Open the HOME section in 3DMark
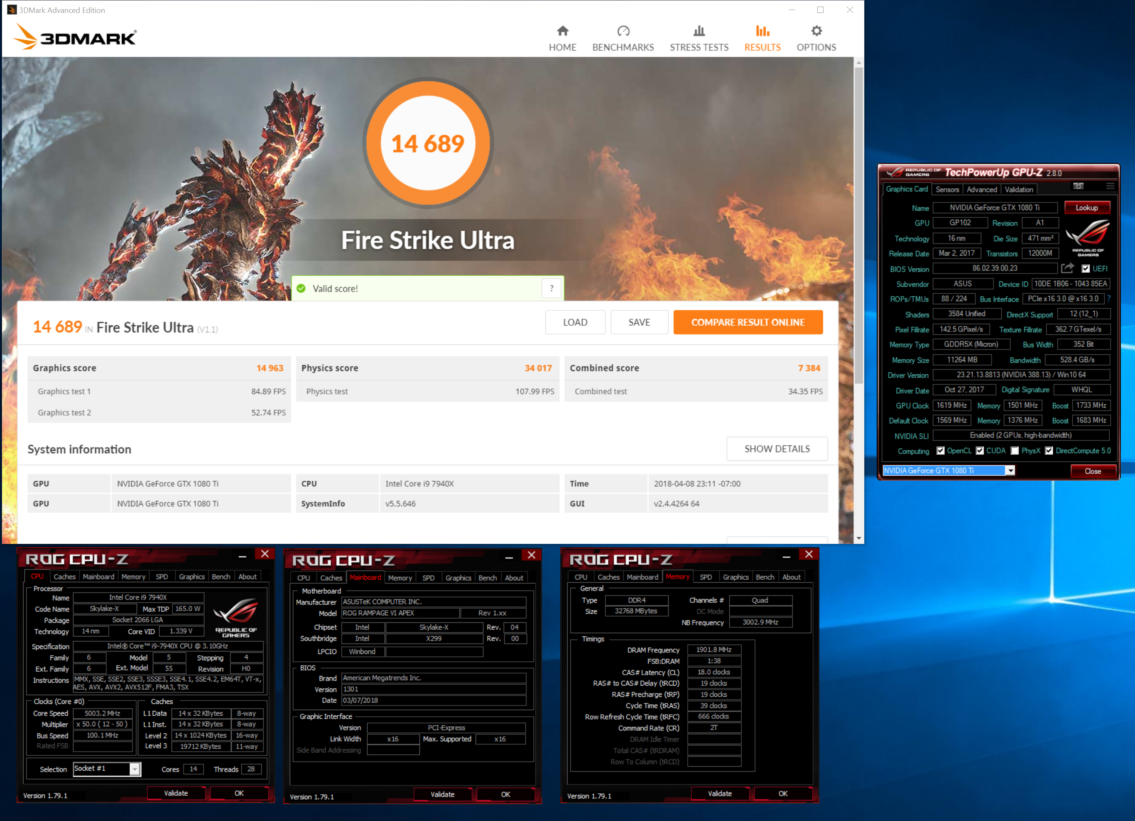 tap(562, 39)
